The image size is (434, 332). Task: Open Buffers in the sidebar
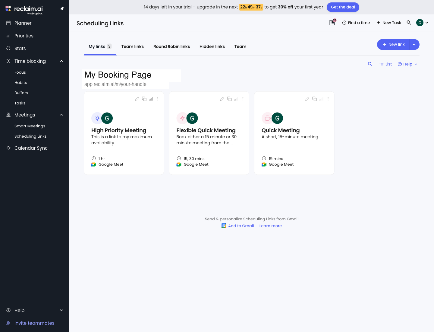(x=21, y=93)
